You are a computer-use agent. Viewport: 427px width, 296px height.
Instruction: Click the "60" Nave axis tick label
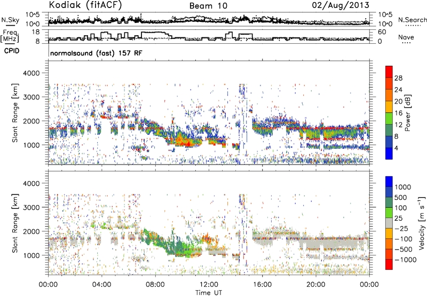tap(382, 32)
